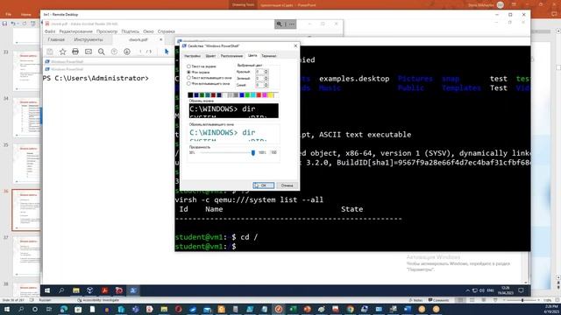Switch to the Расположение tab
The image size is (561, 315).
tap(231, 56)
